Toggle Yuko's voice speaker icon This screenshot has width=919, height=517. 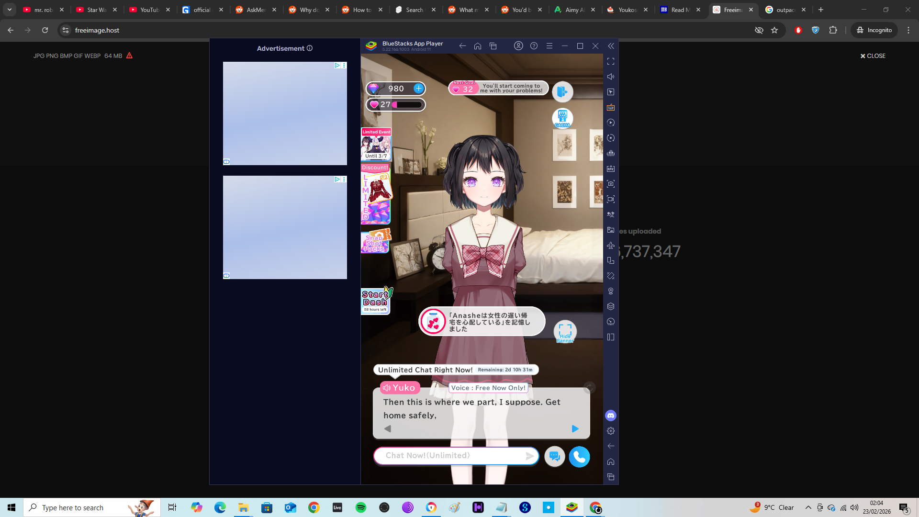coord(387,388)
